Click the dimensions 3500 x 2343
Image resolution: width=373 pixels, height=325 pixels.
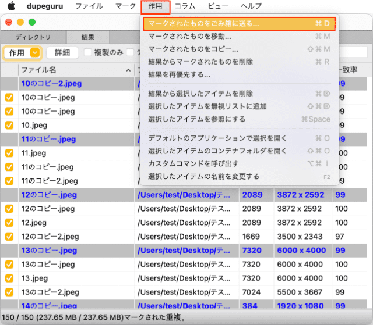point(300,237)
